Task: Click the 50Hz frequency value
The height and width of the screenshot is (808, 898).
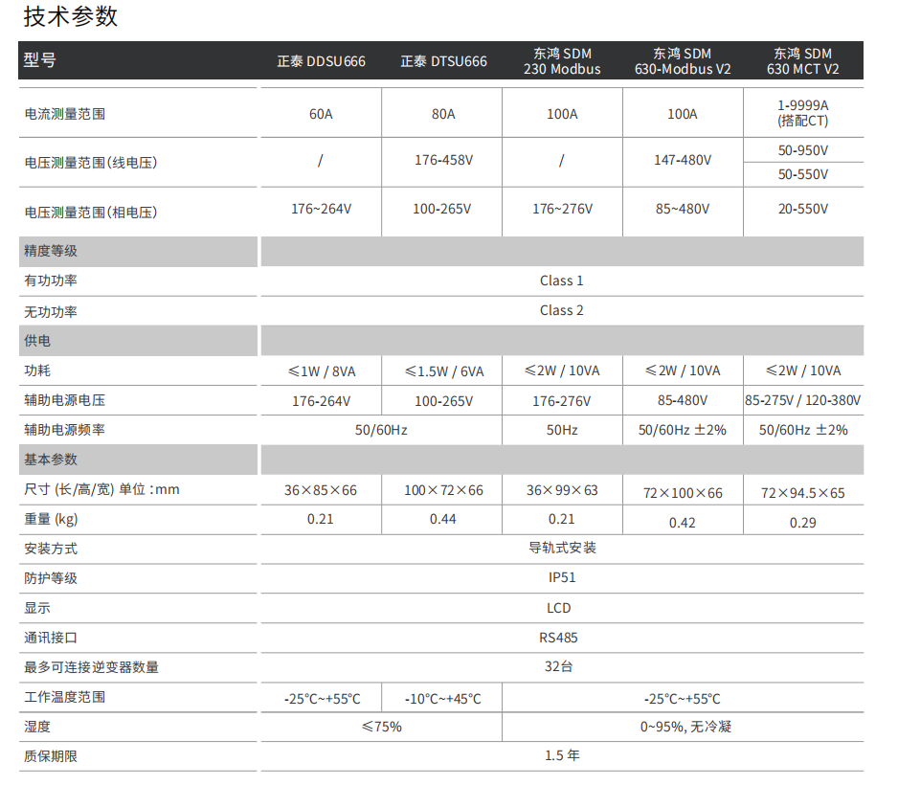Action: [x=562, y=430]
